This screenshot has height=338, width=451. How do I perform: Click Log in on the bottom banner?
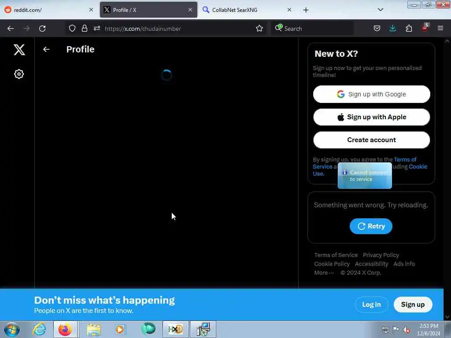coord(371,305)
